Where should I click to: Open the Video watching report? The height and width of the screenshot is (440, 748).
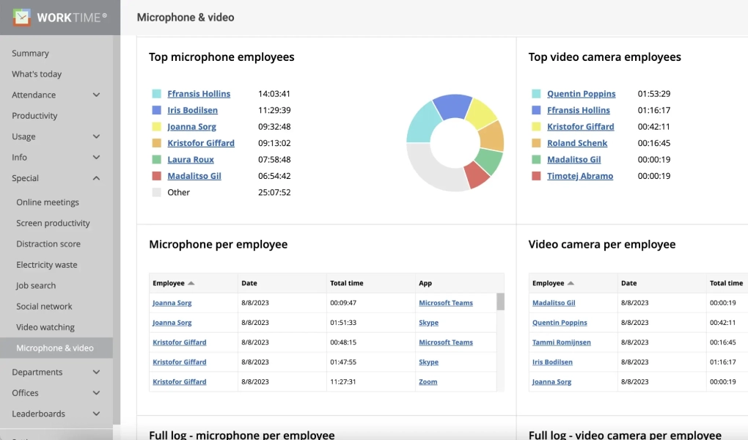(x=45, y=327)
